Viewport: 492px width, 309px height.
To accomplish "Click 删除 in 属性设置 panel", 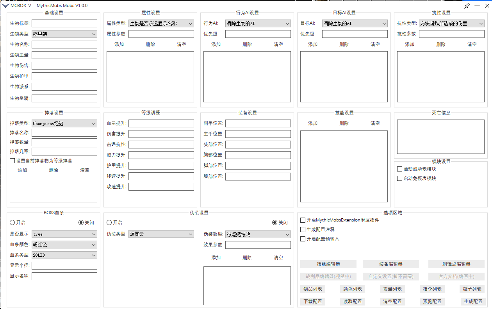I will 150,44.
